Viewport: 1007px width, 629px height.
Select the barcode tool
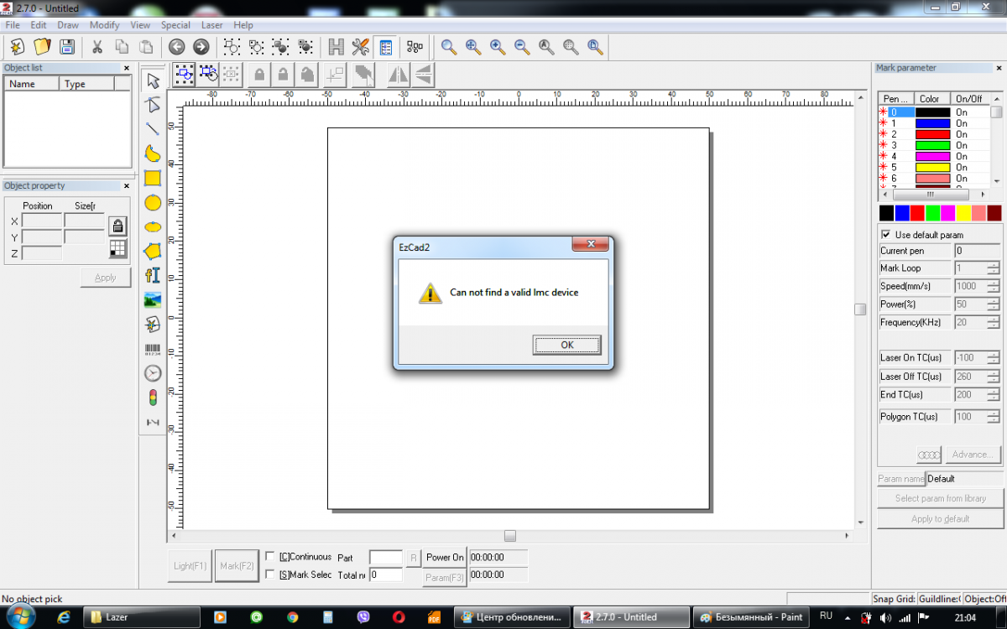coord(153,348)
